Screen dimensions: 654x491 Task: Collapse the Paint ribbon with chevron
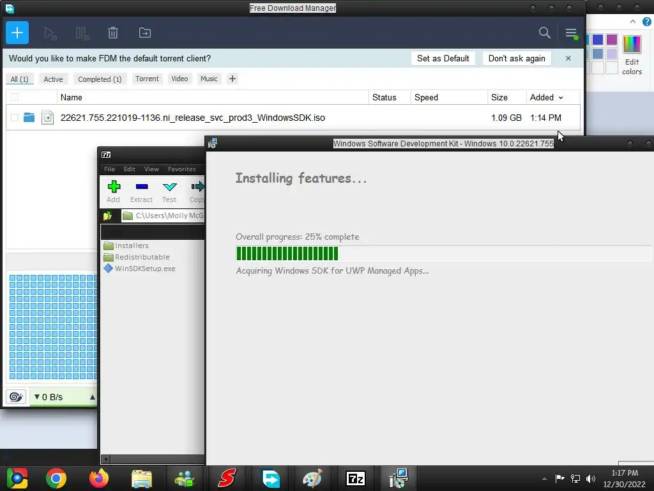pos(633,22)
